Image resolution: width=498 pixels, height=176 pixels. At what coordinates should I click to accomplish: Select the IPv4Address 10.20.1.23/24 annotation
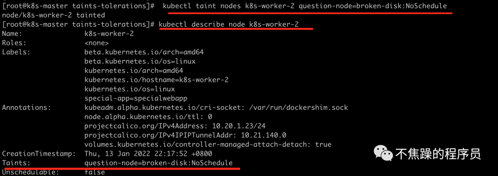tap(175, 126)
